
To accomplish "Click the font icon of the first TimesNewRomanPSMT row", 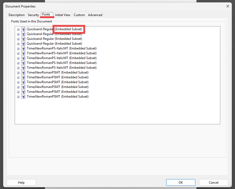I will 23,72.
